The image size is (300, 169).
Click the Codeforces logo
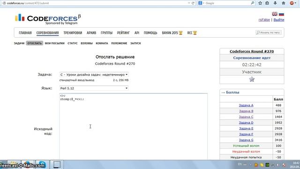coord(48,19)
